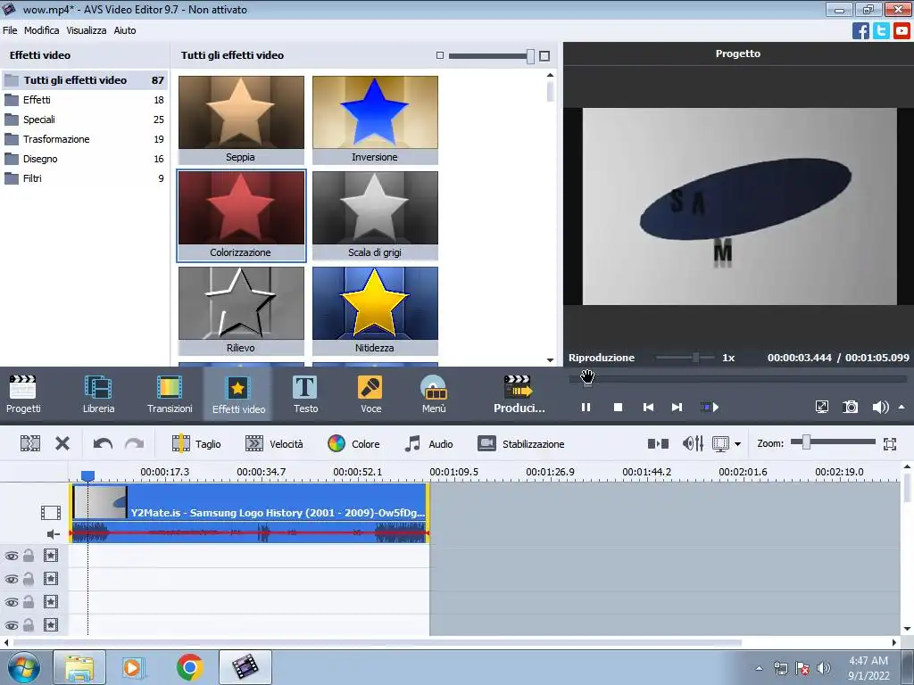The image size is (914, 685).
Task: Open the Menù disc menu tool
Action: point(434,393)
